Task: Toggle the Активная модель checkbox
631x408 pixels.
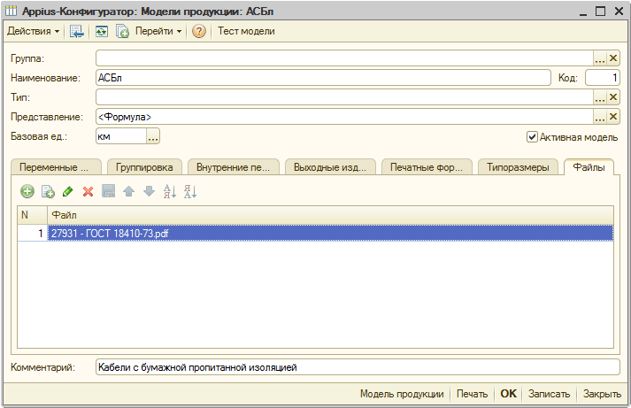Action: click(532, 137)
